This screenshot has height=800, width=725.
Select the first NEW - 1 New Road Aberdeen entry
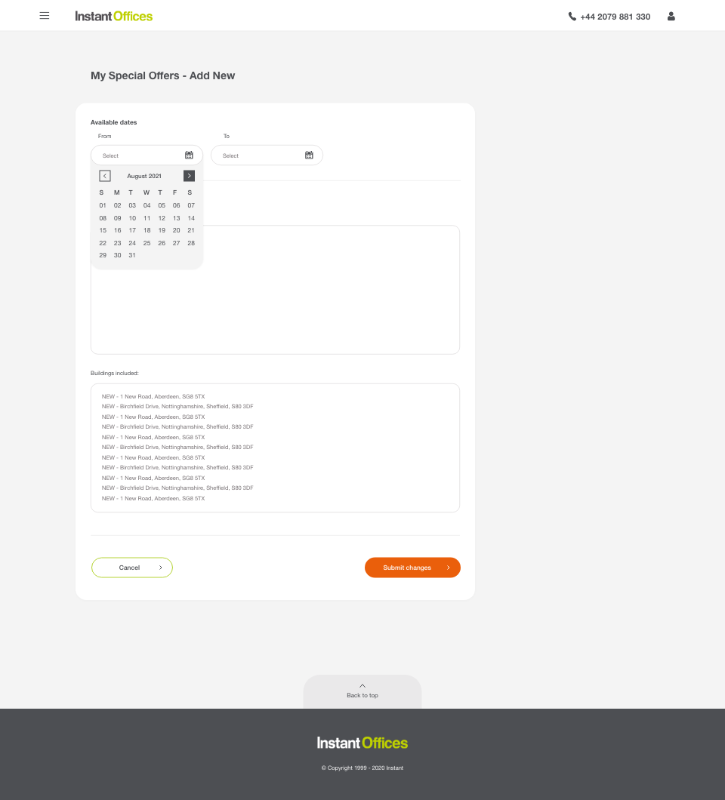click(x=153, y=395)
